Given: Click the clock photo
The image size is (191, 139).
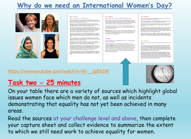Looking at the screenshot, I should [x=160, y=74].
